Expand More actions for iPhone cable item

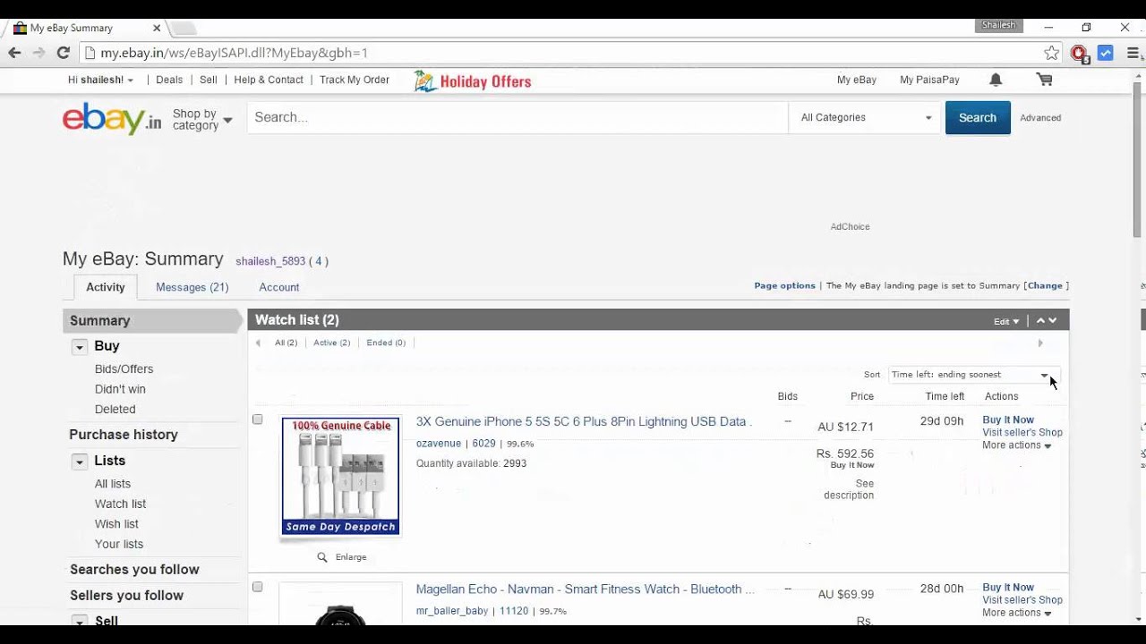1016,445
